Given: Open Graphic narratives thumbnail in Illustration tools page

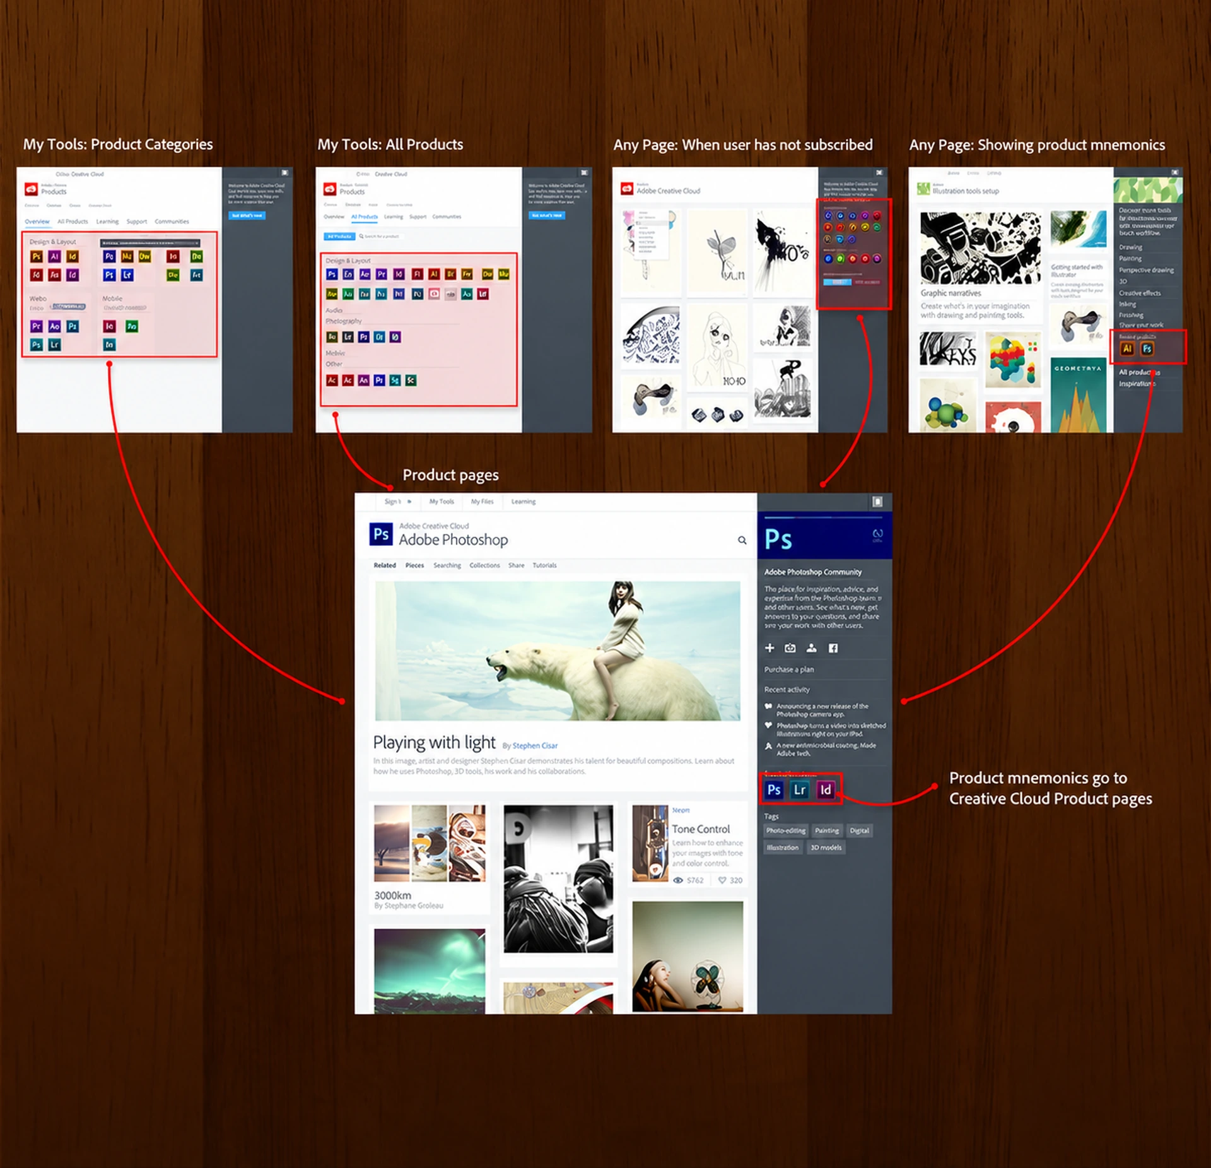Looking at the screenshot, I should pos(981,248).
